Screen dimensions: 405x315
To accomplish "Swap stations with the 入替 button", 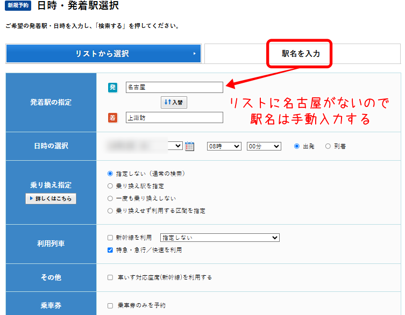I will [x=174, y=102].
